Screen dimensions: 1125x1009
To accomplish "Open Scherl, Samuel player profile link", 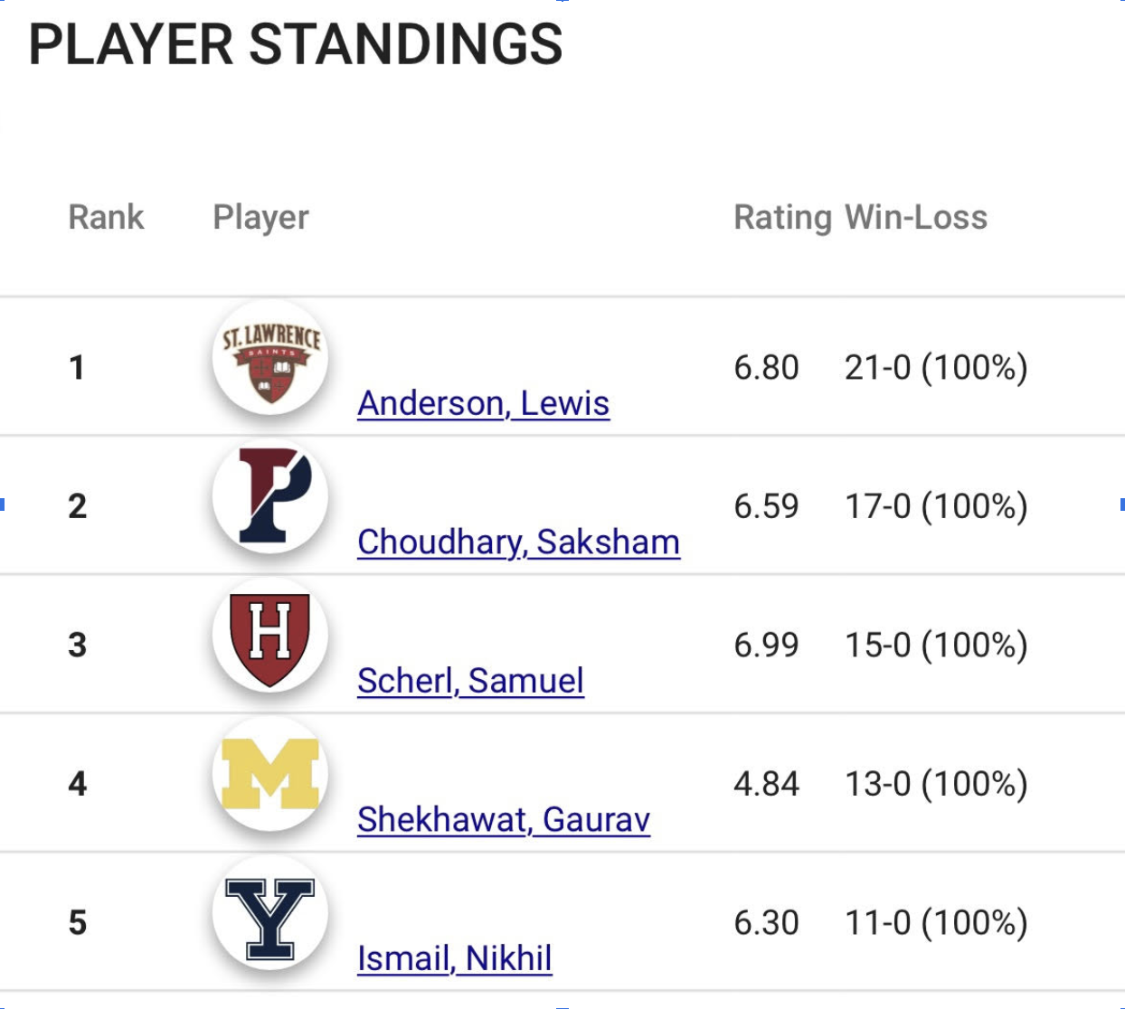I will [470, 681].
